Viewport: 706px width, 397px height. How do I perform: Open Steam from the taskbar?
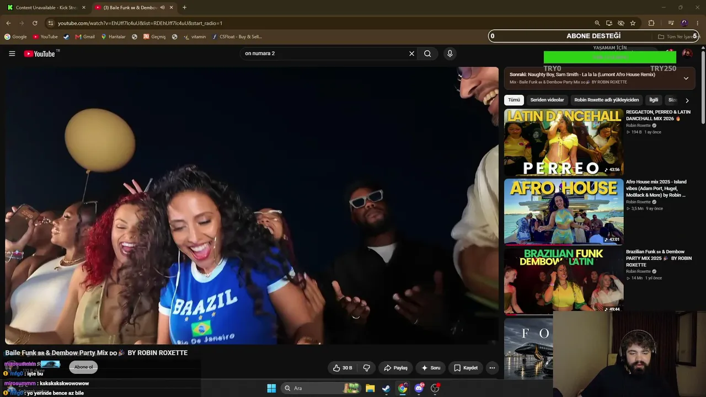pos(386,388)
